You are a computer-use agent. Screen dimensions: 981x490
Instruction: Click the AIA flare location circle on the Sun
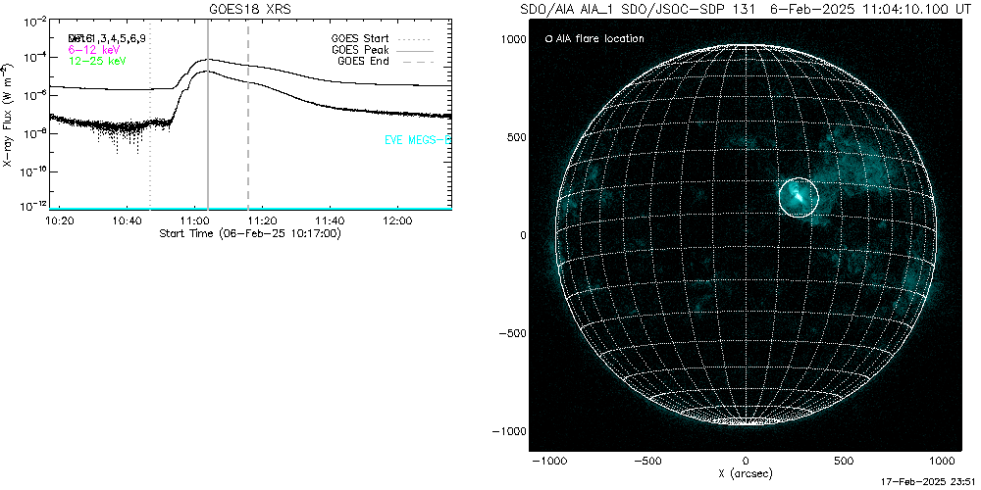(x=799, y=197)
